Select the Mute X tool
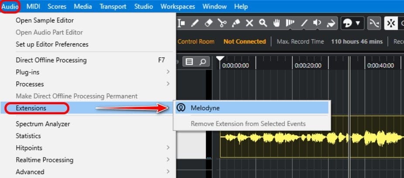The image size is (404, 178). click(249, 24)
